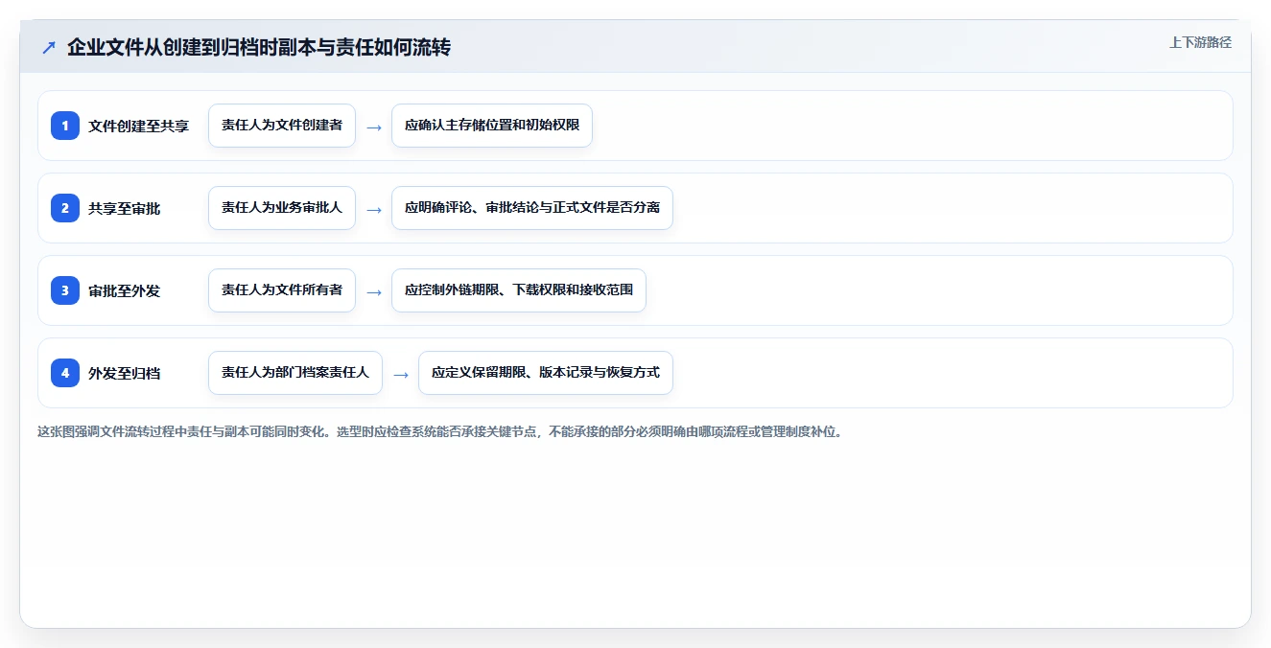The height and width of the screenshot is (648, 1271).
Task: Click the 责任人为文件创建者 box
Action: (x=282, y=126)
